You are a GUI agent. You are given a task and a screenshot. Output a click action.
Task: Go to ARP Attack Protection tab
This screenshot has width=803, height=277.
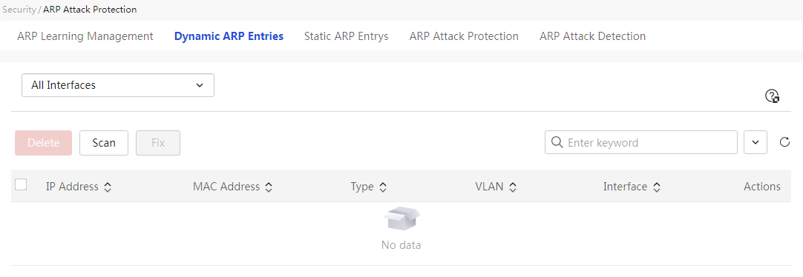pyautogui.click(x=464, y=36)
